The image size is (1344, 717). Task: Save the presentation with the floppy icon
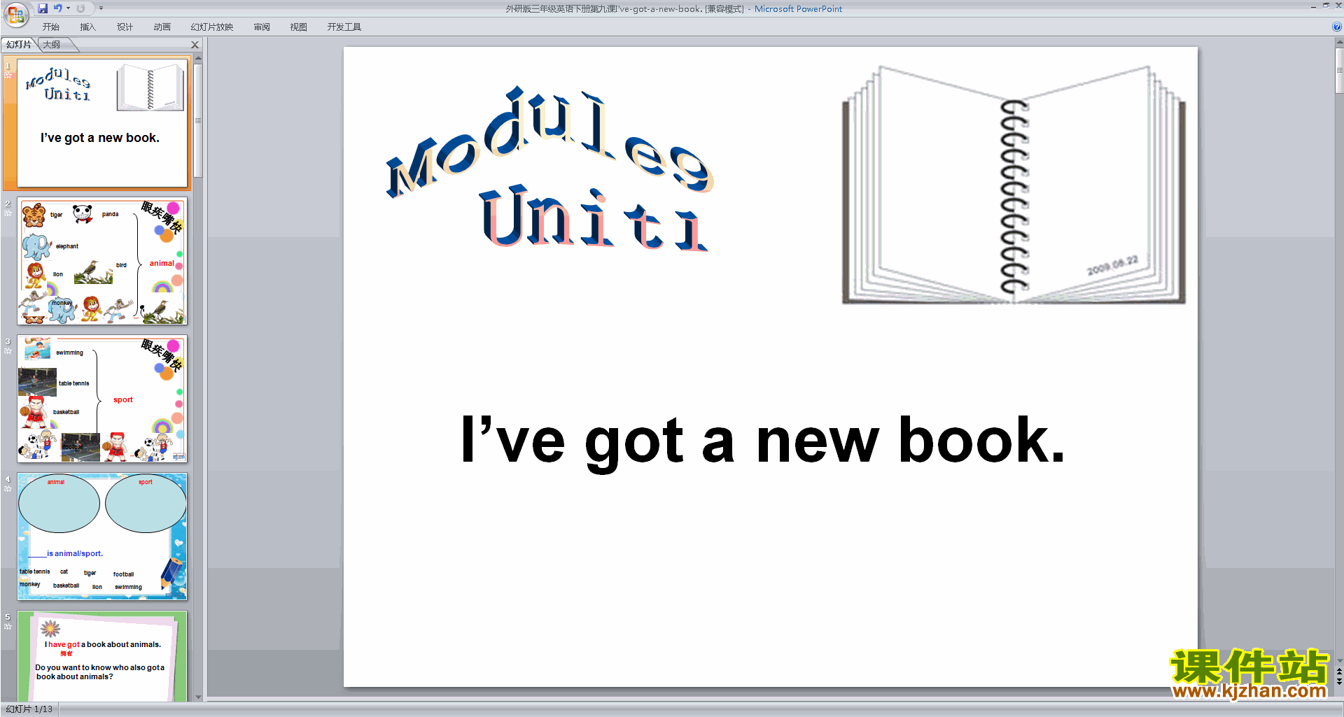coord(43,8)
